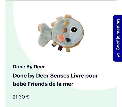
Task: Click the light blue face of the fish
Action: [x=75, y=32]
